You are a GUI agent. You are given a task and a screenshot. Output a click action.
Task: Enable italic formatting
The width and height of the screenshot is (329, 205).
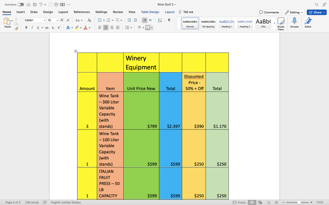point(31,28)
